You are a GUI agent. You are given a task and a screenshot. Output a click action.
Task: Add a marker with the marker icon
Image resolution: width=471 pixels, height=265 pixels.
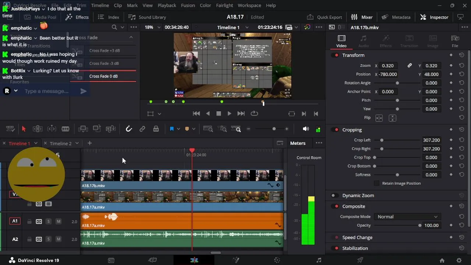coord(187,129)
